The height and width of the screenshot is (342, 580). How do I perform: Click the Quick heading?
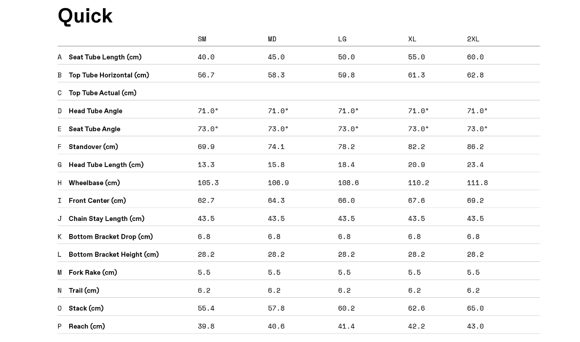[x=85, y=16]
